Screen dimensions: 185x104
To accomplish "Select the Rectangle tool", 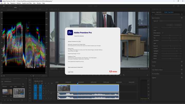I will tap(30, 96).
